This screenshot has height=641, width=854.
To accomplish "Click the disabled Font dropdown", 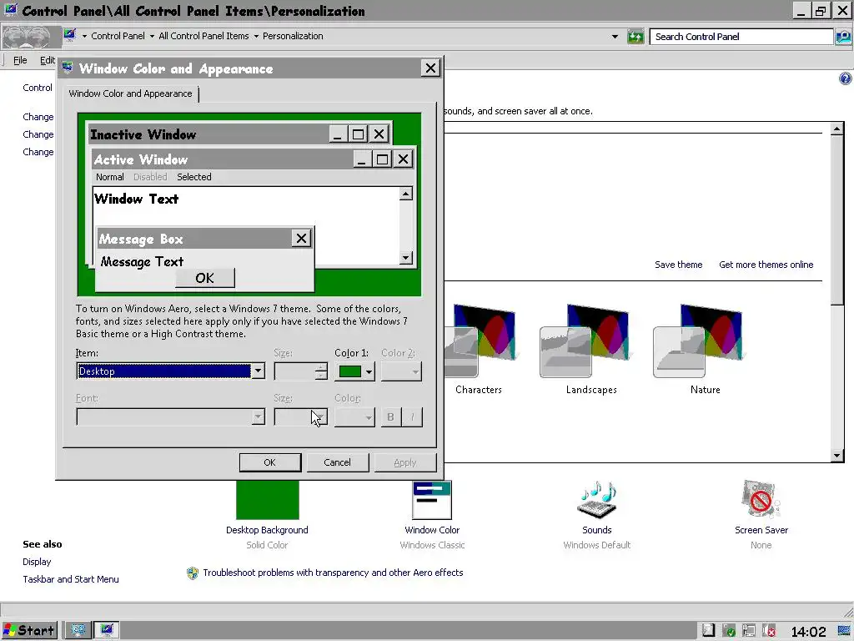I will pos(170,417).
